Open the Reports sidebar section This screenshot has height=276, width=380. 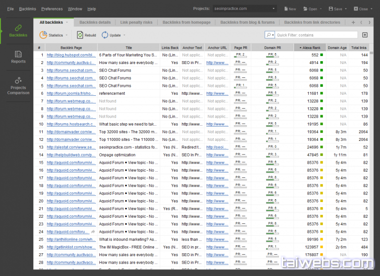pos(18,56)
